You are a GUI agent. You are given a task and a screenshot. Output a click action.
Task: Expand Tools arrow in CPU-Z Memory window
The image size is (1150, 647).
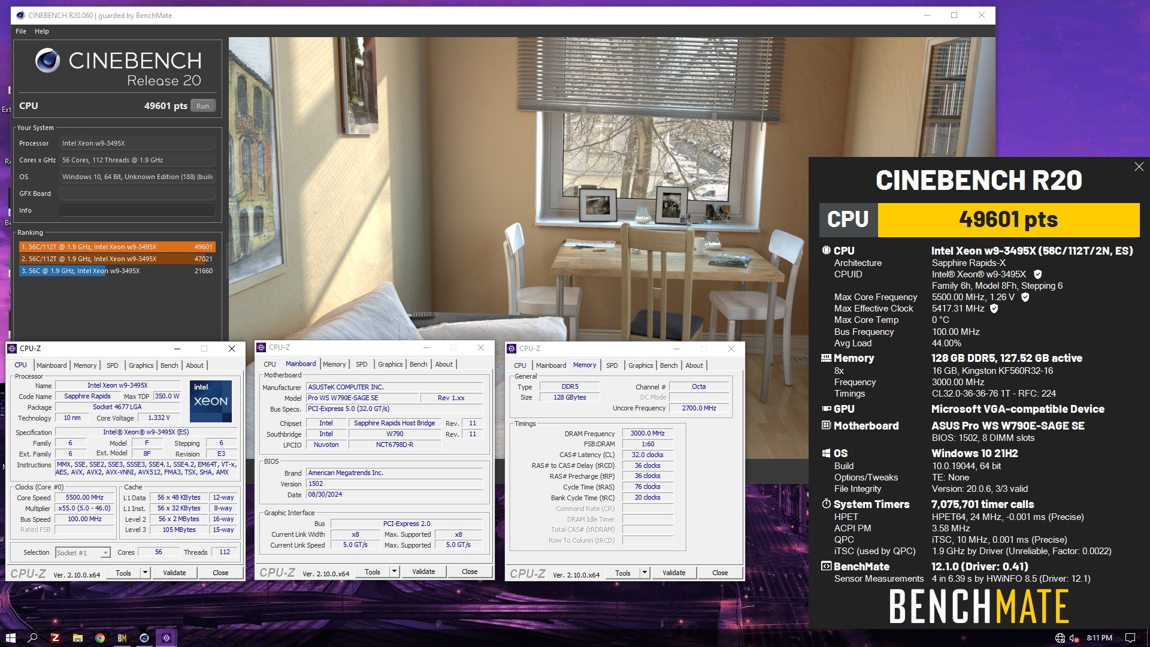coord(644,573)
